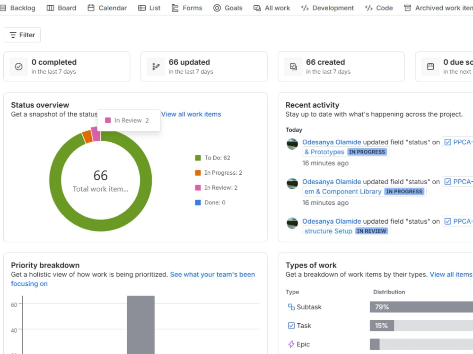Open the Development tab

click(327, 8)
